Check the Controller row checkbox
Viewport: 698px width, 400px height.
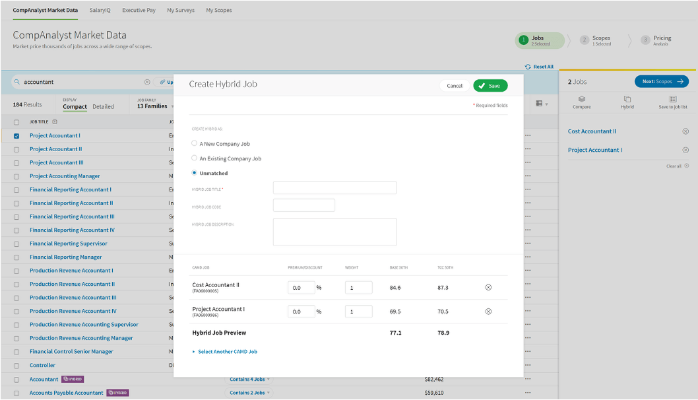click(16, 366)
